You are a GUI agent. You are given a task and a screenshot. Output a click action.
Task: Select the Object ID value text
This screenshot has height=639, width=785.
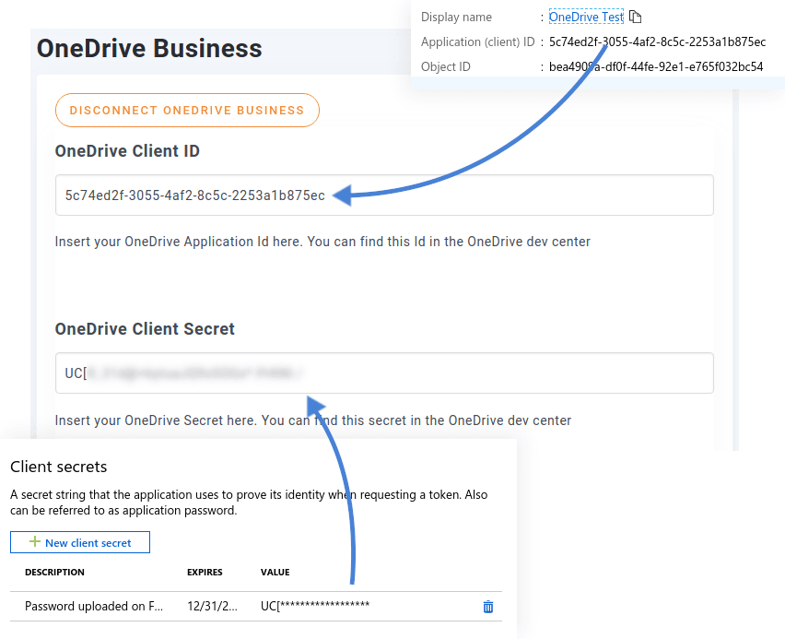pyautogui.click(x=656, y=66)
